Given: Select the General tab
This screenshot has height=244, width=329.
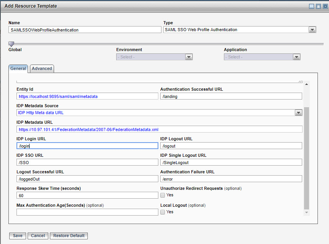Looking at the screenshot, I should [18, 68].
